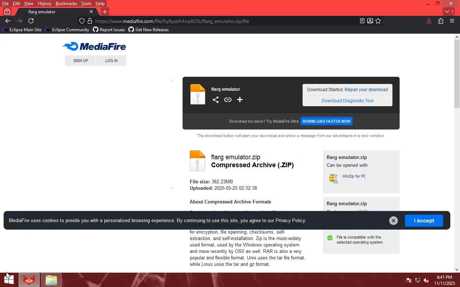Screen dimensions: 460x287
Task: Open the network tray icon
Action: [418, 280]
